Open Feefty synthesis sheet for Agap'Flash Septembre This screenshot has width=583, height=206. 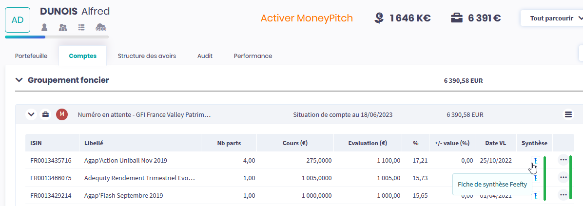click(x=535, y=195)
